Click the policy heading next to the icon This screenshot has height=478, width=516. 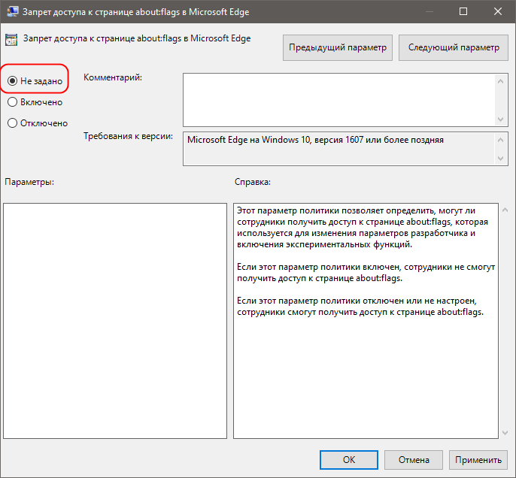click(137, 38)
